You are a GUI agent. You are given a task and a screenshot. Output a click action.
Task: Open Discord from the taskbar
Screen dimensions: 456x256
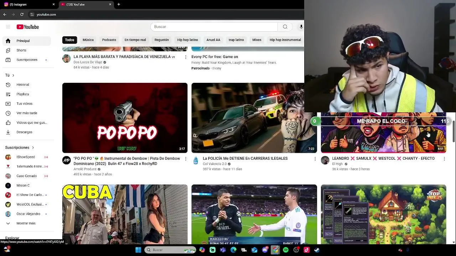265,250
